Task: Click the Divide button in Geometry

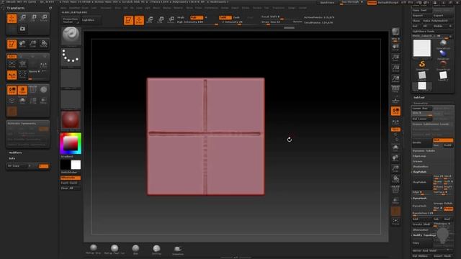Action: [422, 142]
